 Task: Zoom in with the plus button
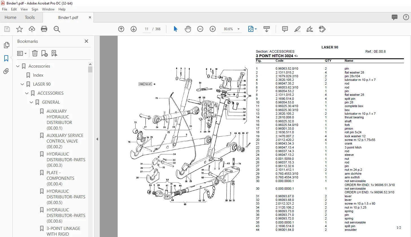pos(213,29)
